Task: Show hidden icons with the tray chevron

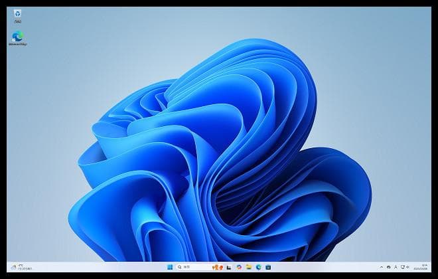Action: coord(382,266)
